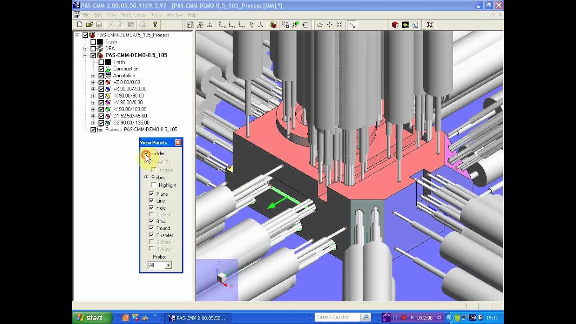
Task: Open the Help menu
Action: [x=192, y=15]
